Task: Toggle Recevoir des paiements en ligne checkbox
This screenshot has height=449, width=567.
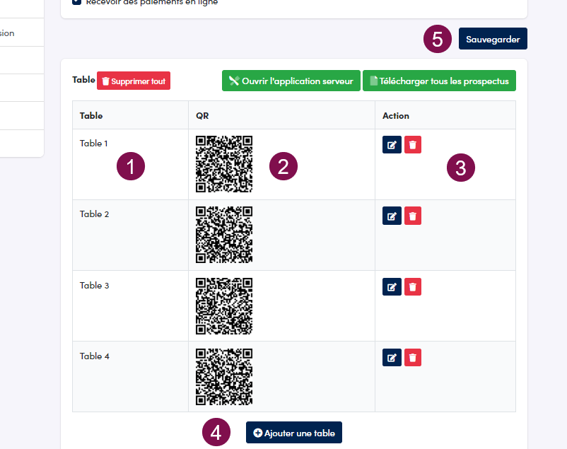Action: click(x=76, y=2)
